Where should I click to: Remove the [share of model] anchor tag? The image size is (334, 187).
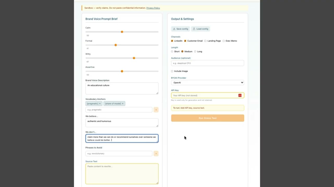coord(123,104)
